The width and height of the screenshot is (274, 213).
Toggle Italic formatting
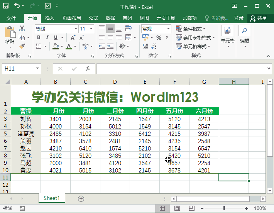tap(47, 37)
